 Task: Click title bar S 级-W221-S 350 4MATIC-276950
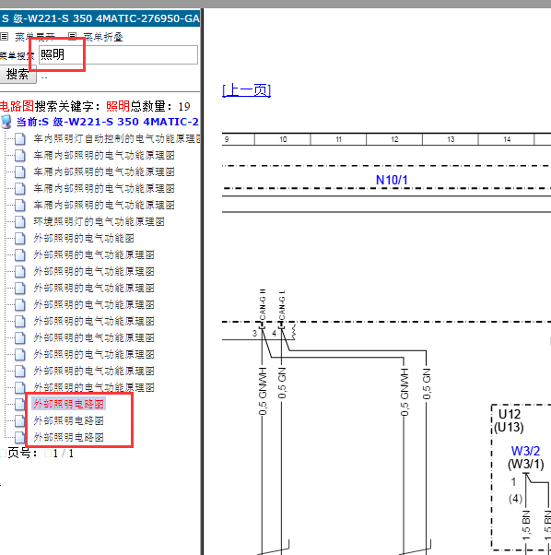(x=100, y=18)
